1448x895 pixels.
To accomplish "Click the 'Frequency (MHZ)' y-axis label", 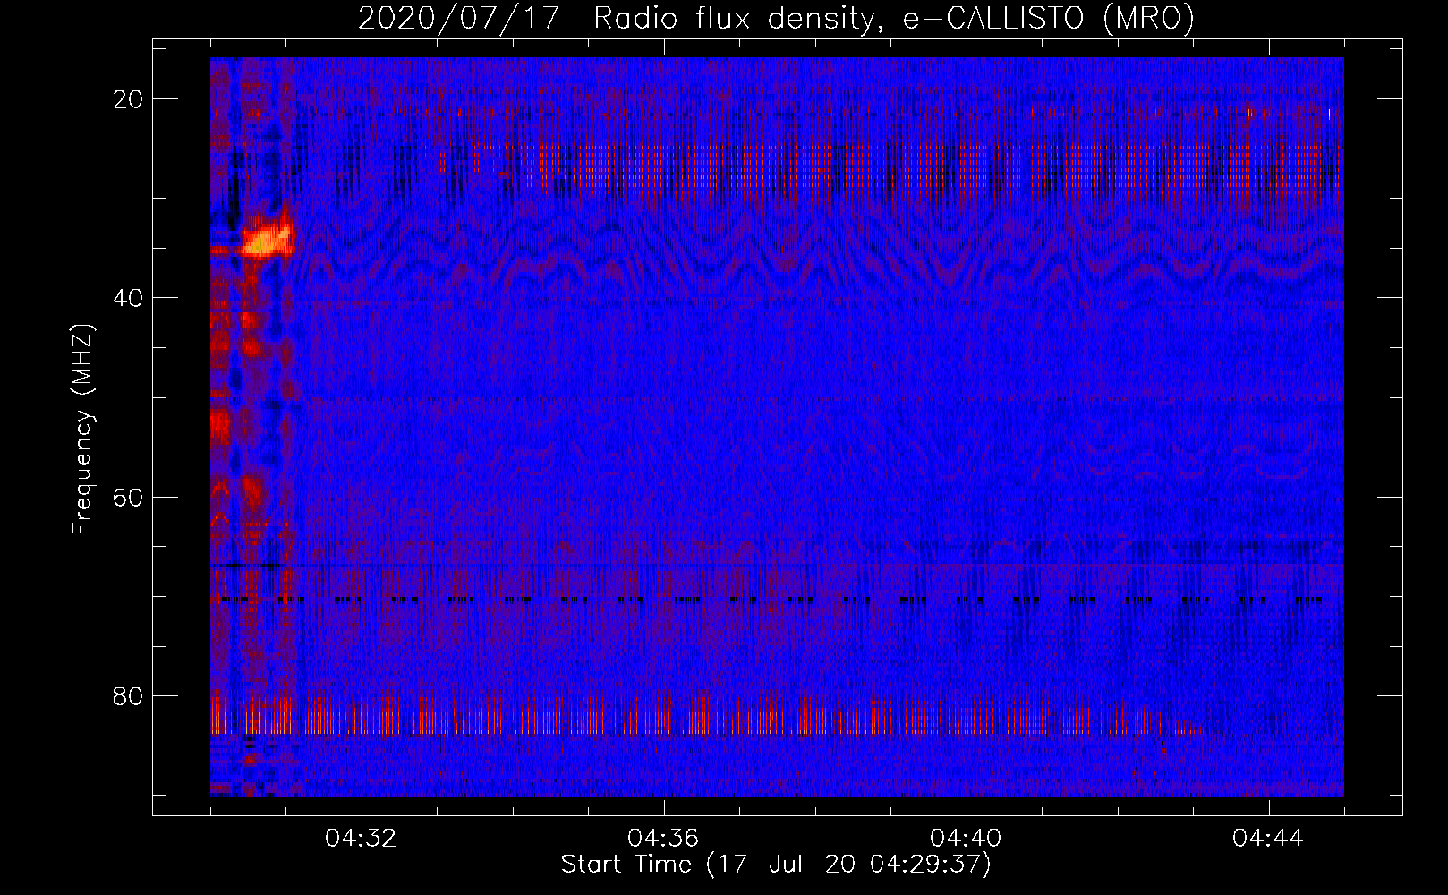I will [x=82, y=430].
